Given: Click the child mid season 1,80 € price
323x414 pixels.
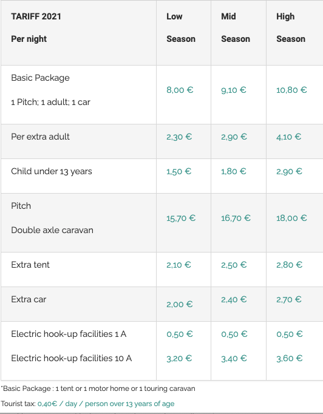Looking at the screenshot, I should click(234, 171).
